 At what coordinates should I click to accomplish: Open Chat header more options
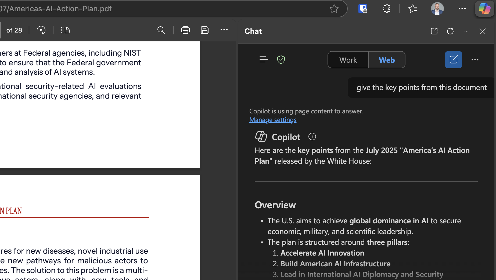coord(466,31)
